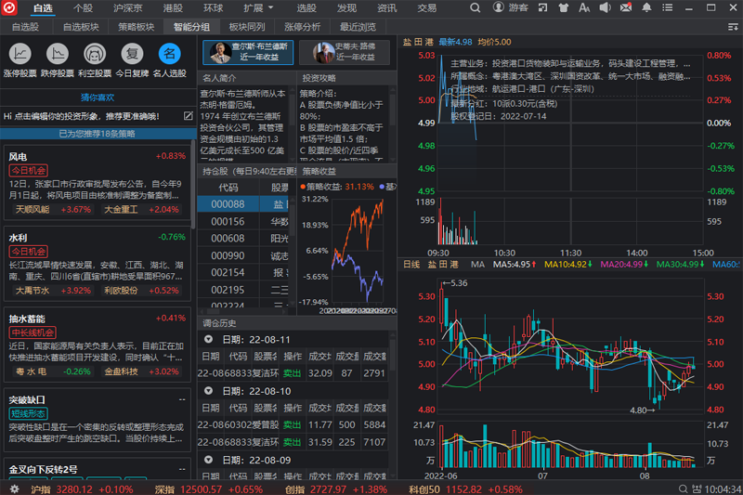Viewport: 743px width, 495px height.
Task: Open the notification bell icon
Action: coord(646,7)
